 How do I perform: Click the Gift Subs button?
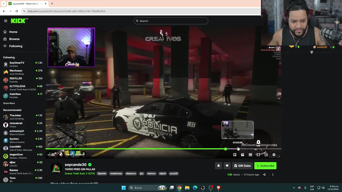[x=242, y=166]
